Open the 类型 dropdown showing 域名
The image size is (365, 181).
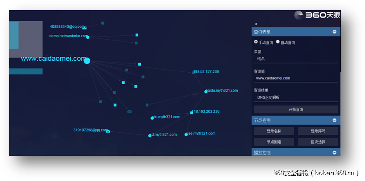pos(295,59)
